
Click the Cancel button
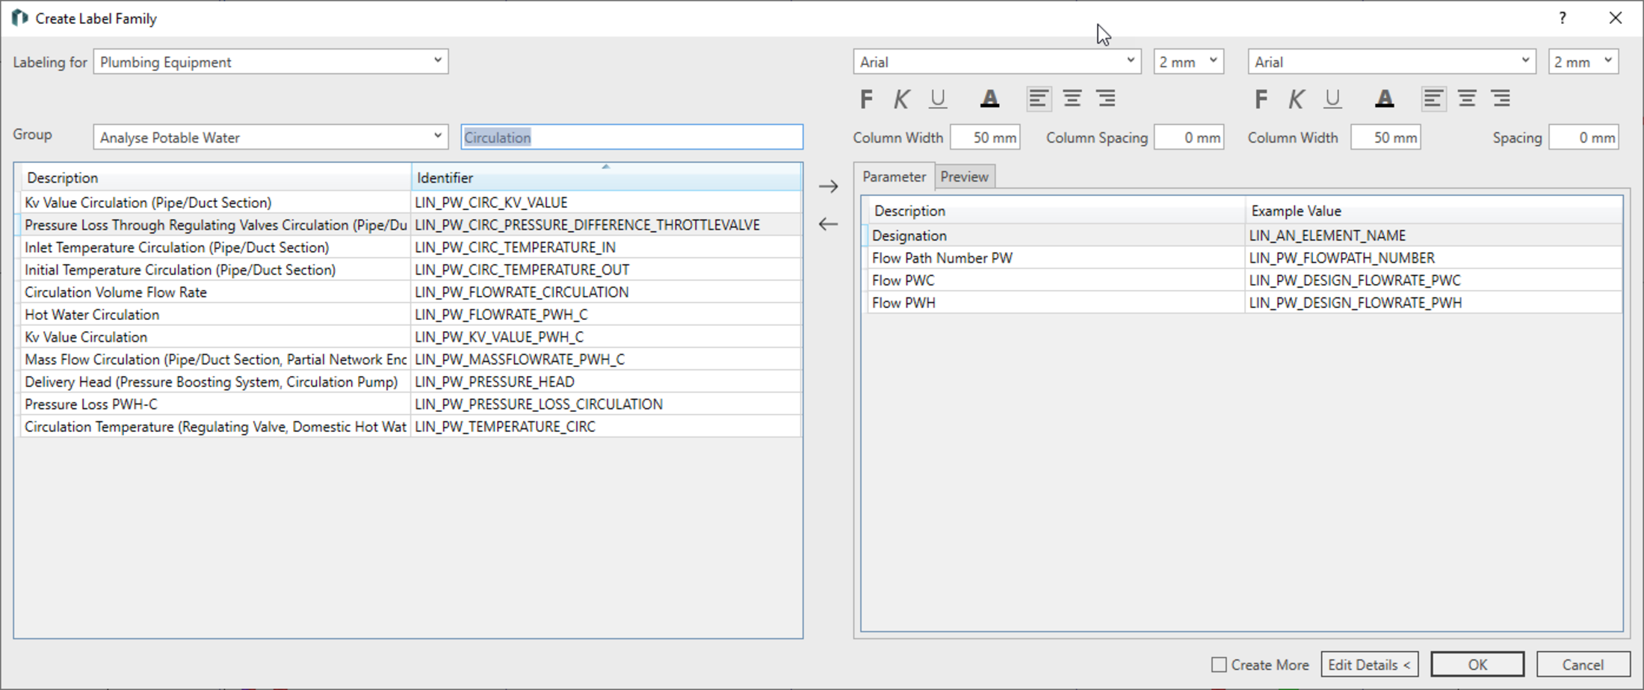1583,665
